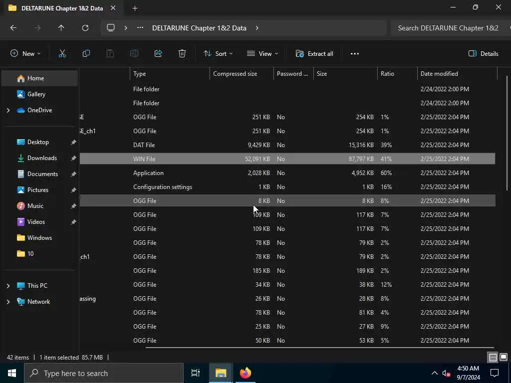511x383 pixels.
Task: Expand the Network tree node
Action: tap(8, 302)
